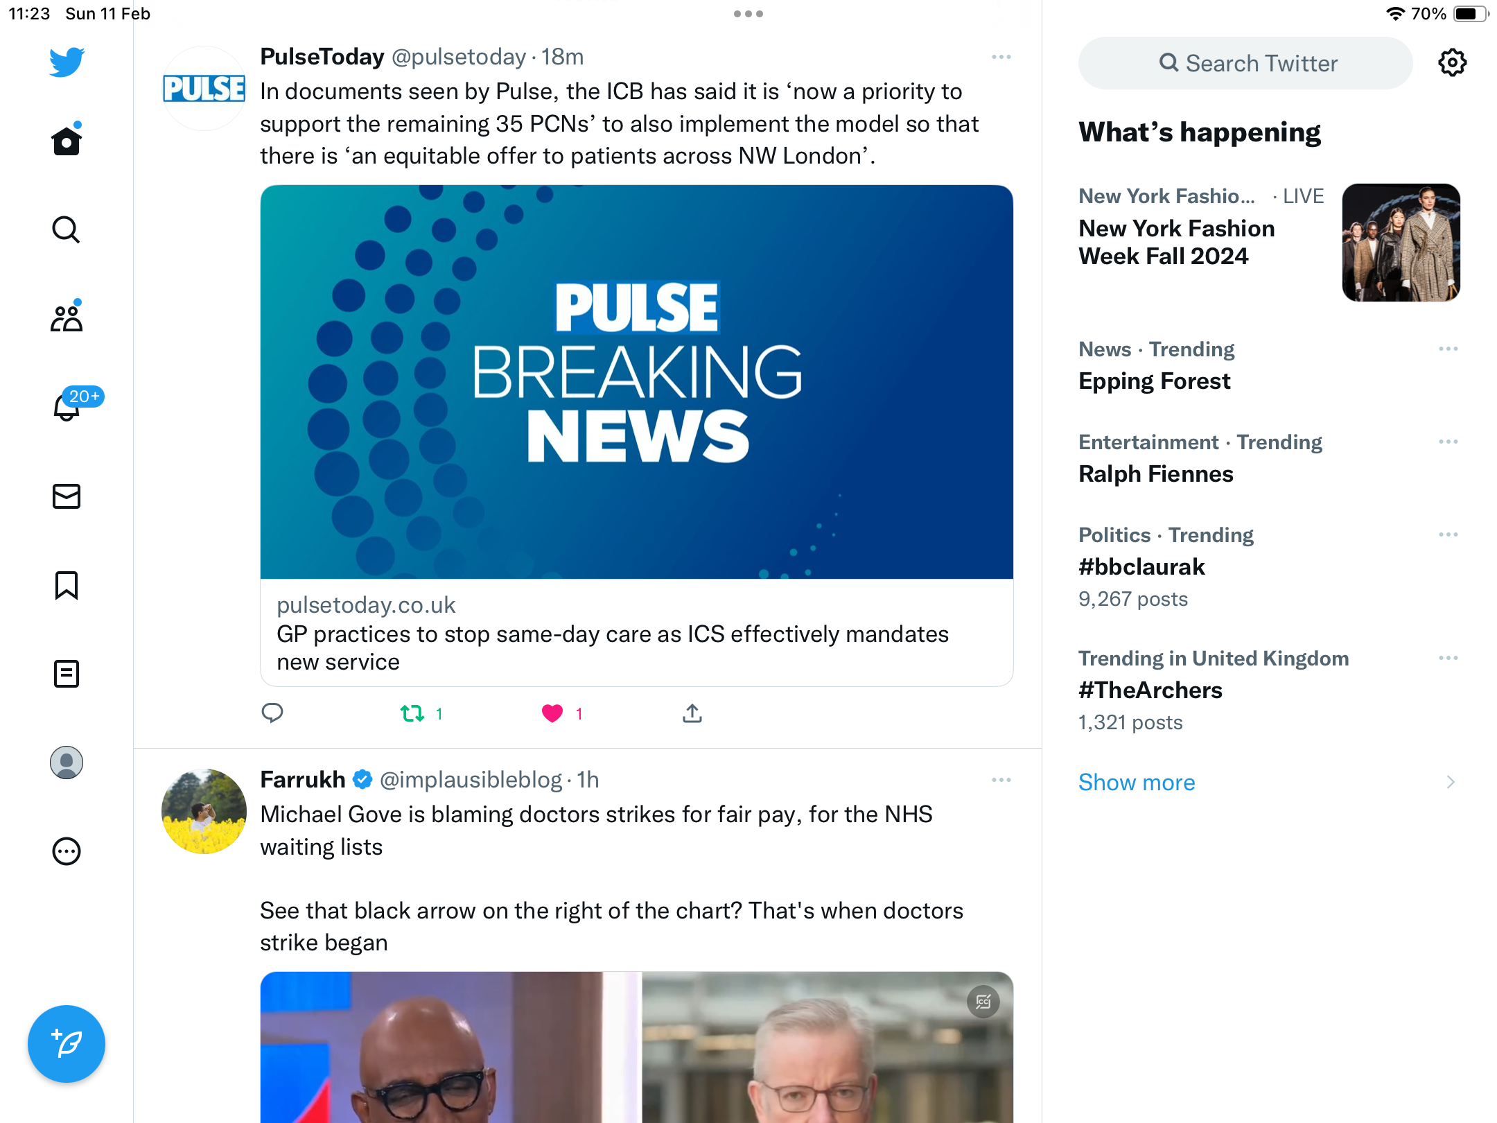Open the Ralph Fiennes trending item
Viewport: 1497px width, 1123px height.
(1156, 474)
